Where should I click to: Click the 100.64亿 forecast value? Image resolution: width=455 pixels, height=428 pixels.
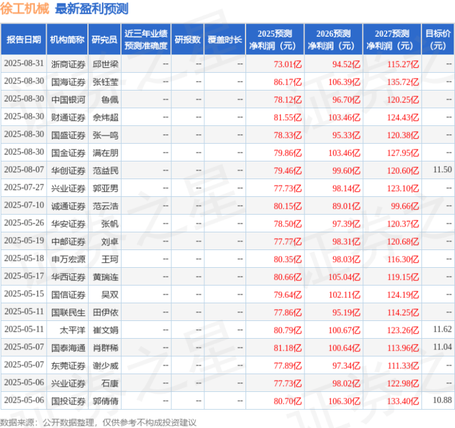pos(344,348)
